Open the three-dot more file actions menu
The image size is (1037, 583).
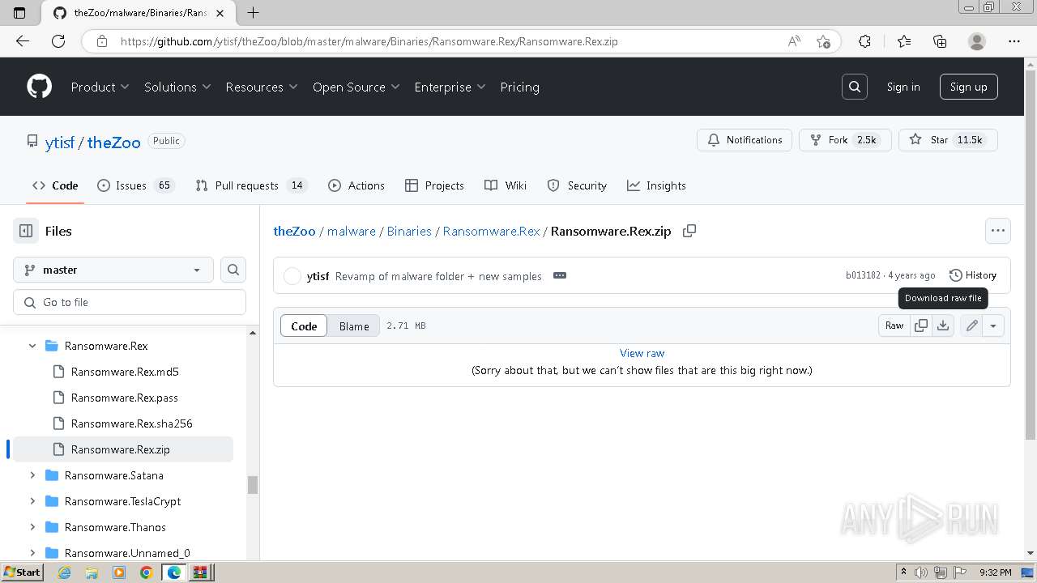pyautogui.click(x=998, y=231)
